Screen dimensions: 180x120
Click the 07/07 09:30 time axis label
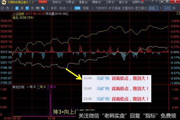click(12, 118)
